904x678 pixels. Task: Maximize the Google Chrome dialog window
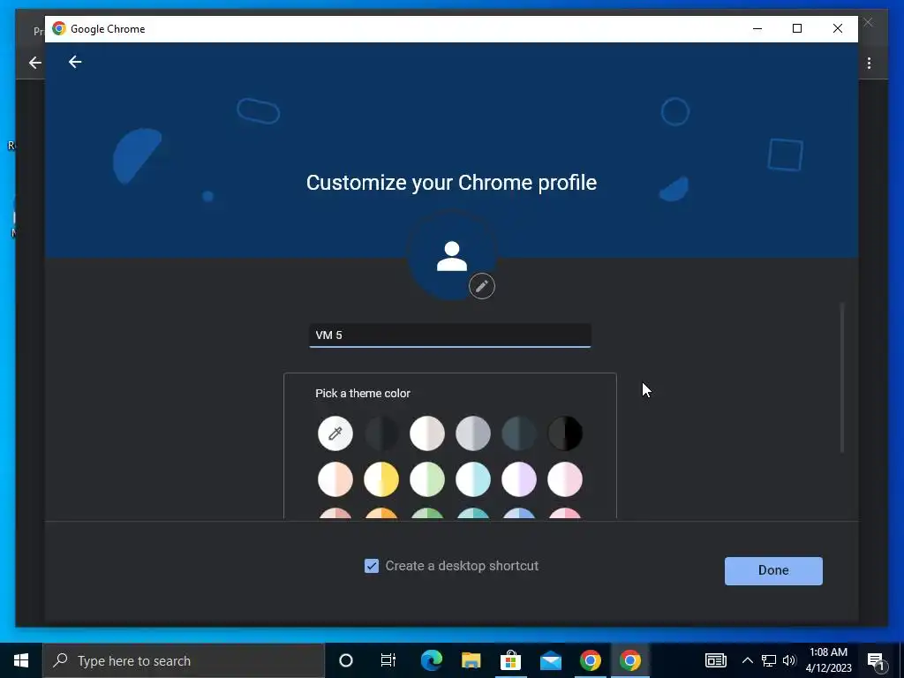click(797, 28)
